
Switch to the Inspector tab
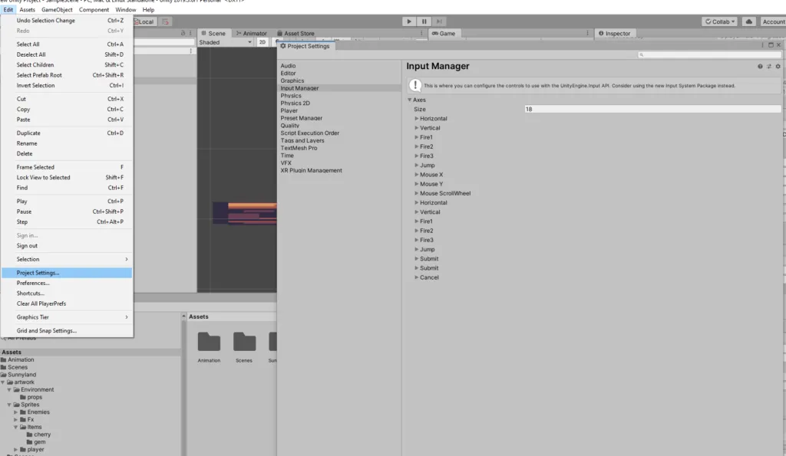pos(615,33)
